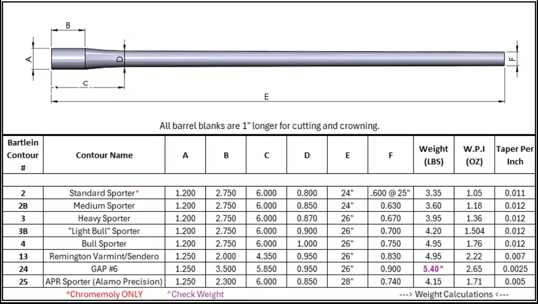The height and width of the screenshot is (304, 538).
Task: Click the '0.007' taper value
Action: [x=515, y=256]
